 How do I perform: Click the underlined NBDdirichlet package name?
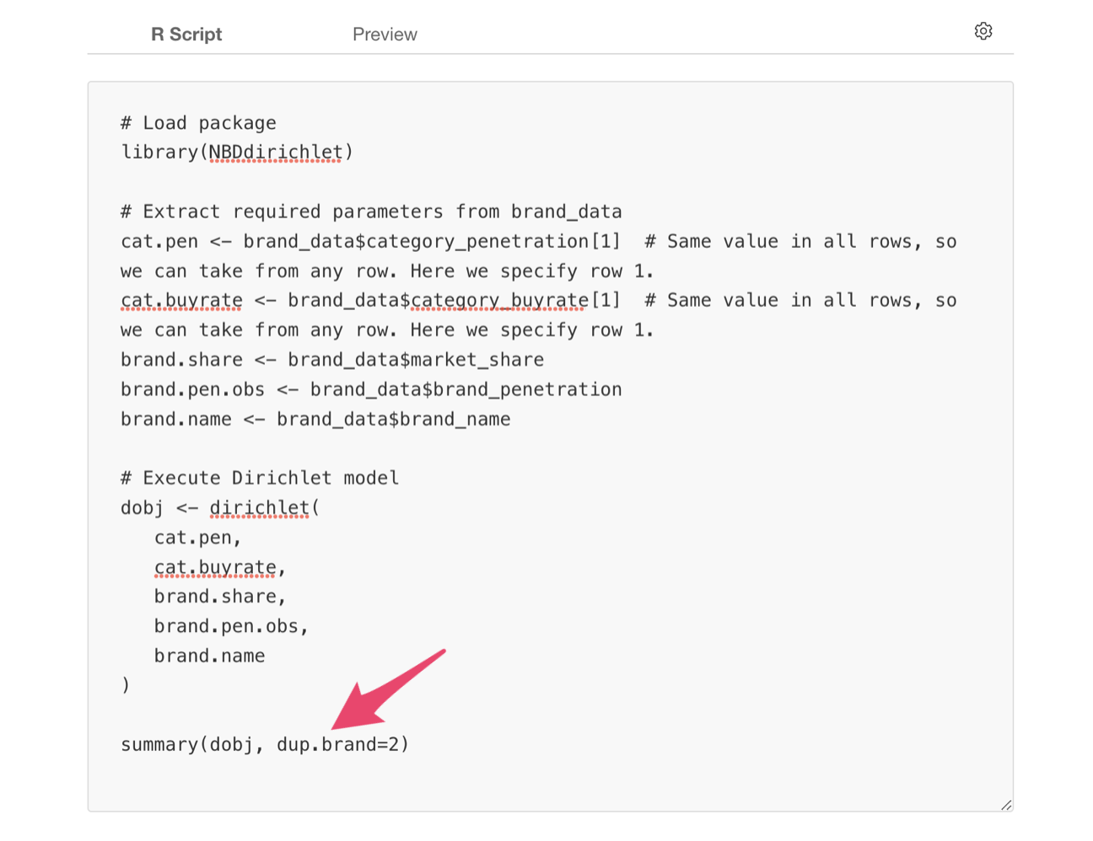[276, 153]
